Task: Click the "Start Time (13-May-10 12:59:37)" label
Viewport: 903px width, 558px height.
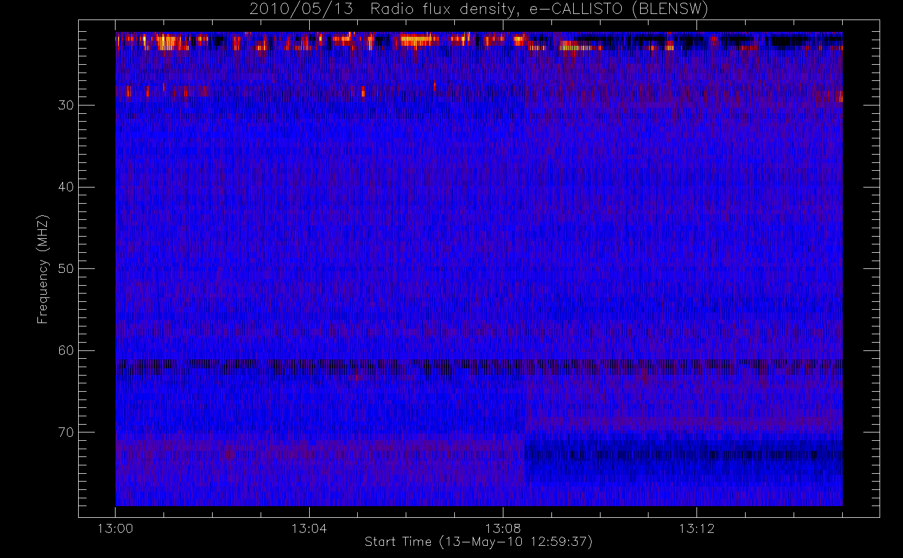Action: click(478, 542)
